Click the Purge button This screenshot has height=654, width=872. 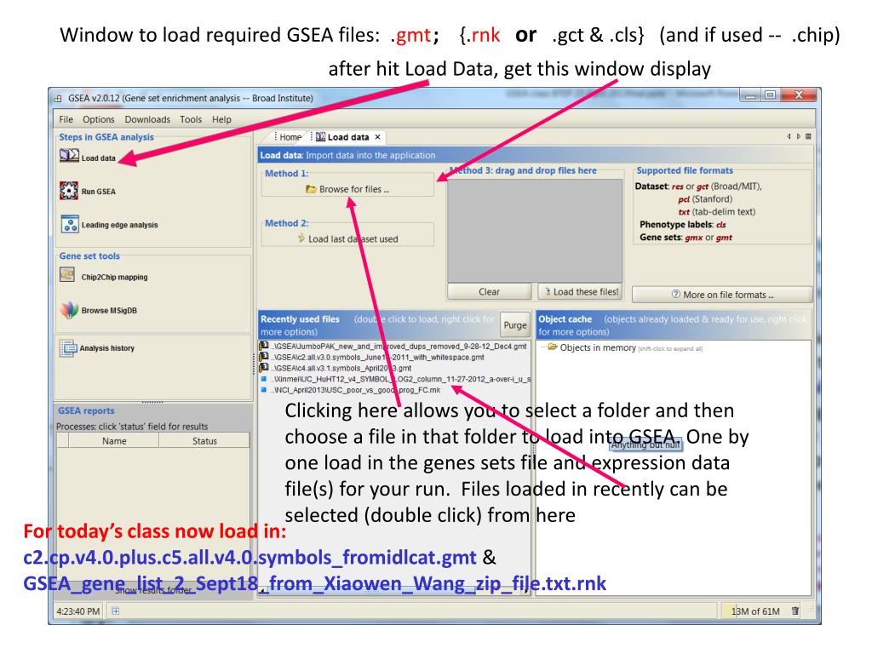(515, 324)
